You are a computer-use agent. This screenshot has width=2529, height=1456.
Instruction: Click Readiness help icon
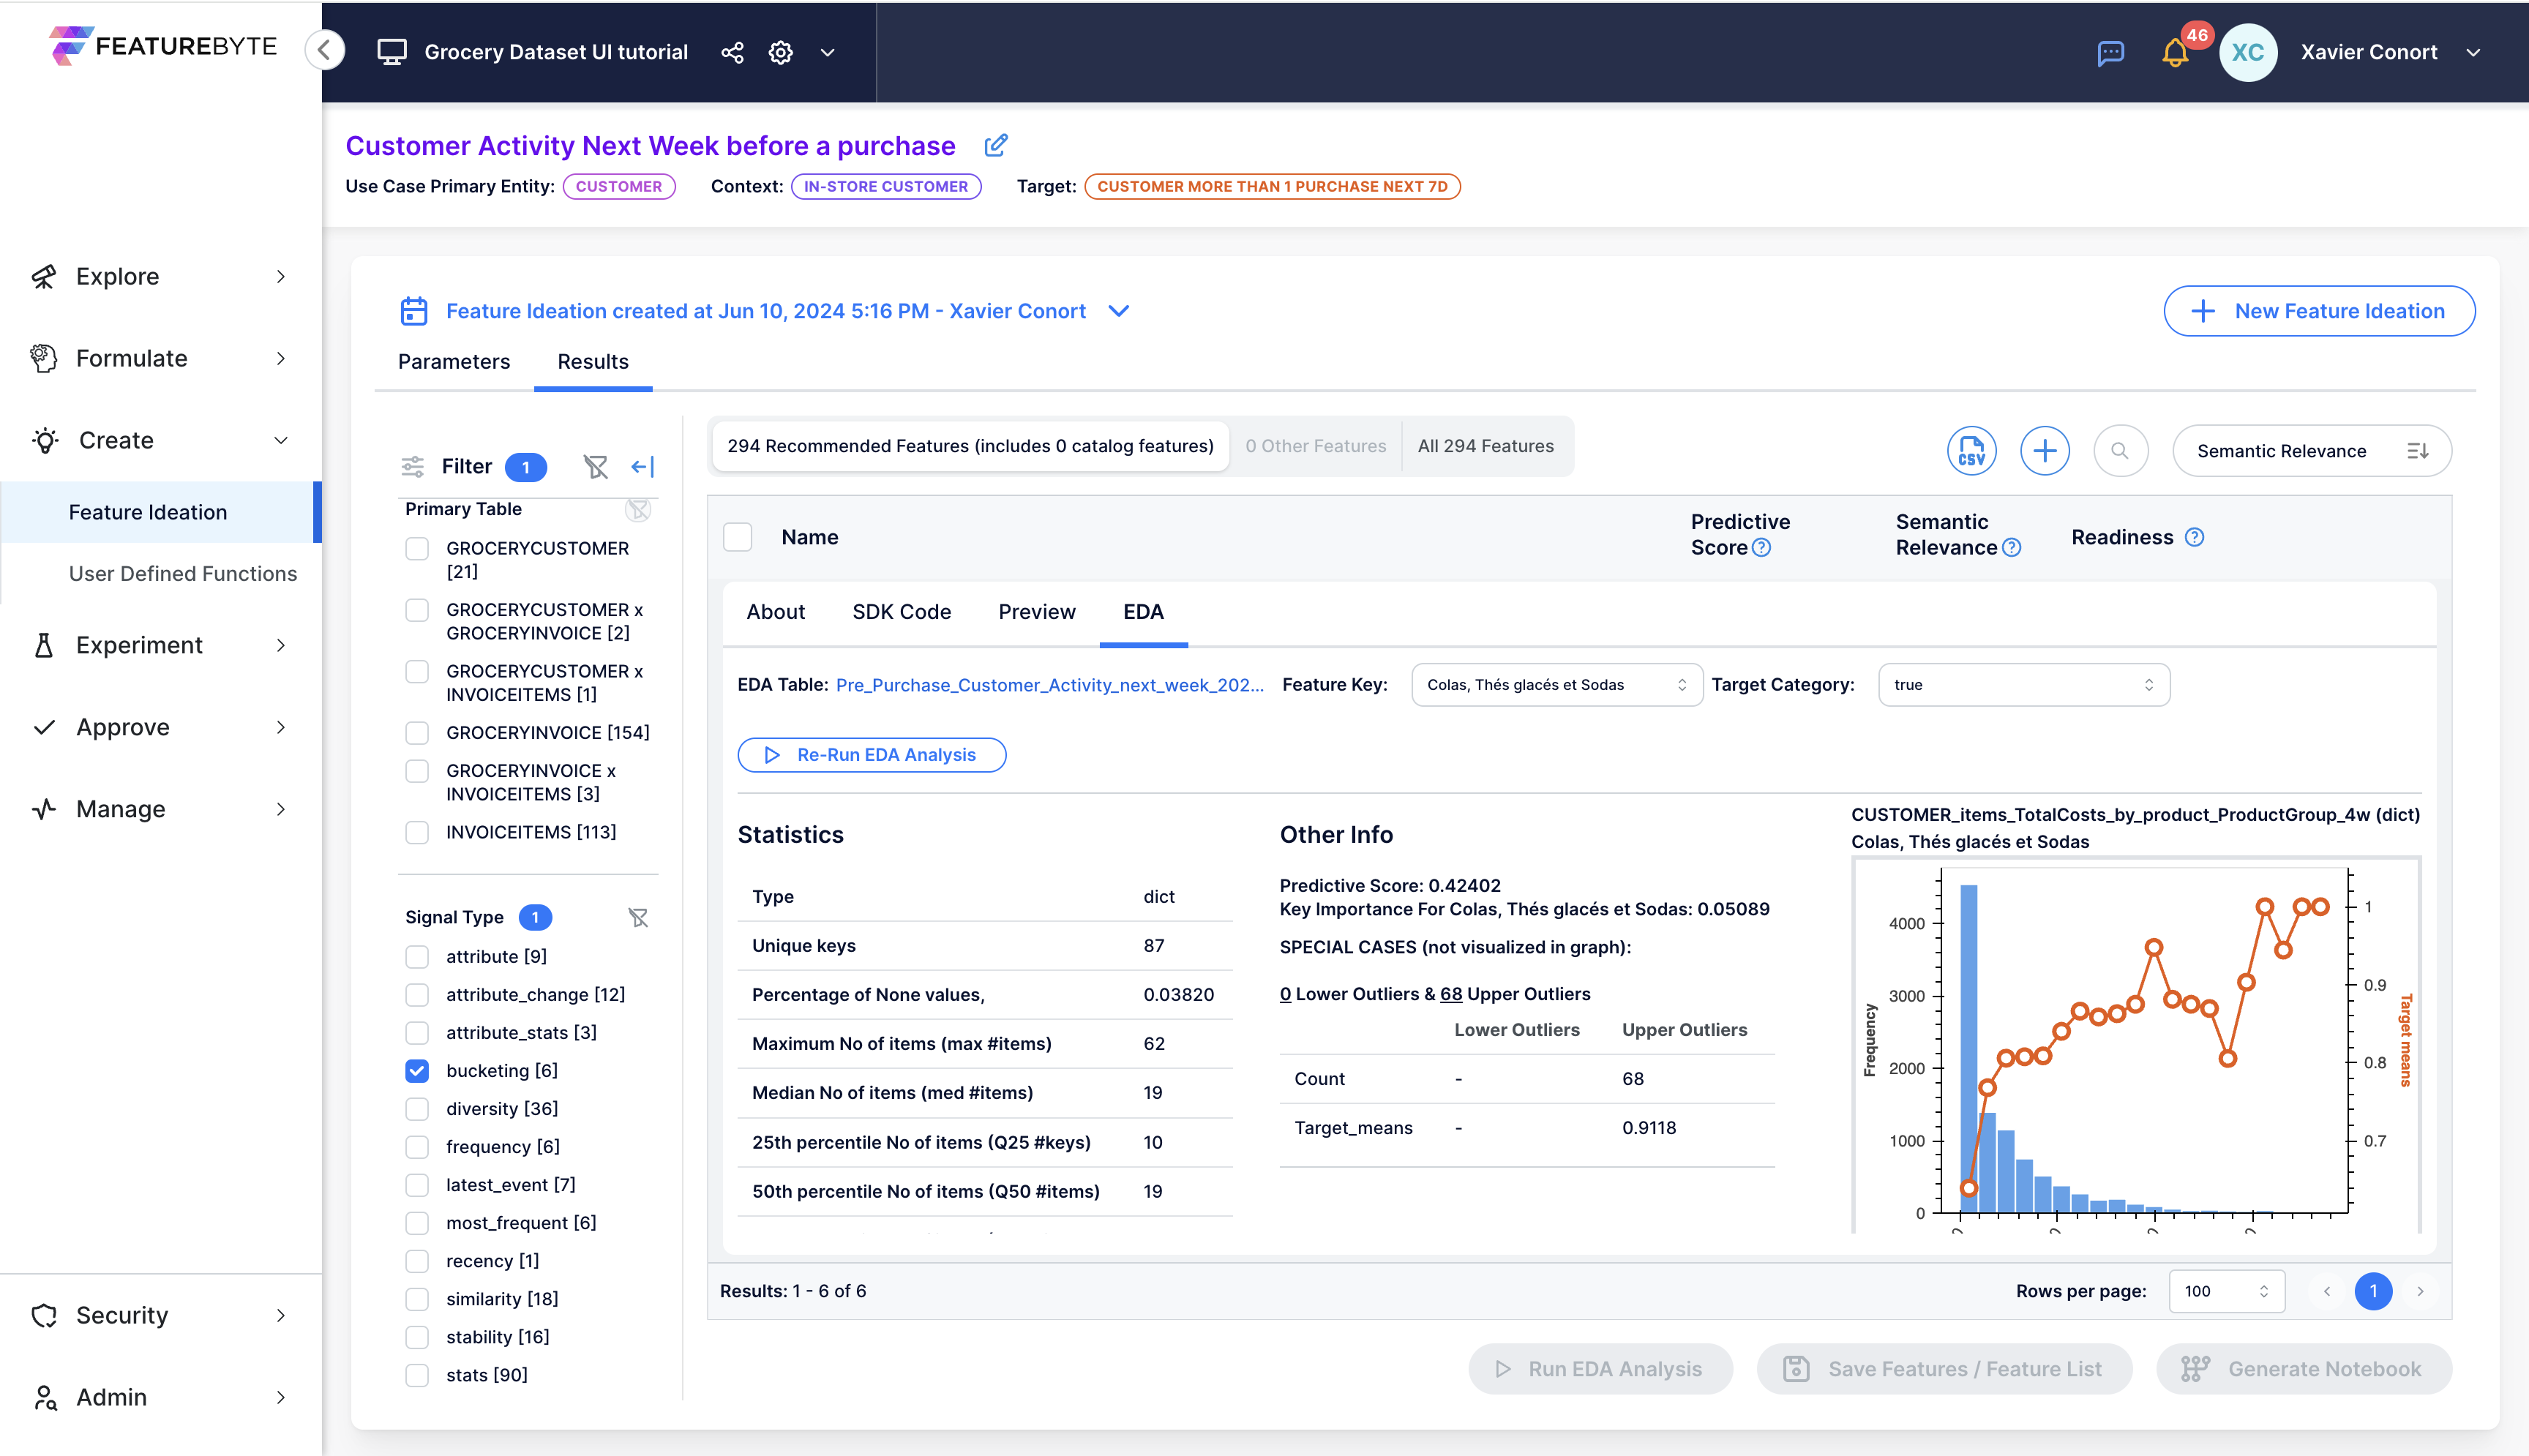[2194, 537]
